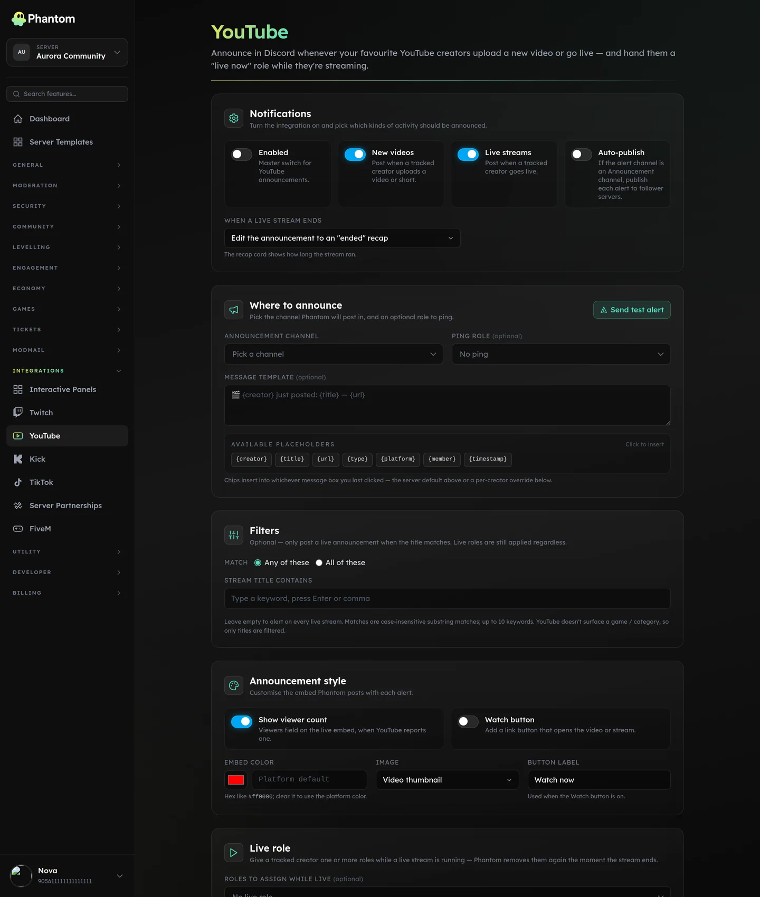
Task: Enable the Watch button toggle
Action: pyautogui.click(x=468, y=721)
